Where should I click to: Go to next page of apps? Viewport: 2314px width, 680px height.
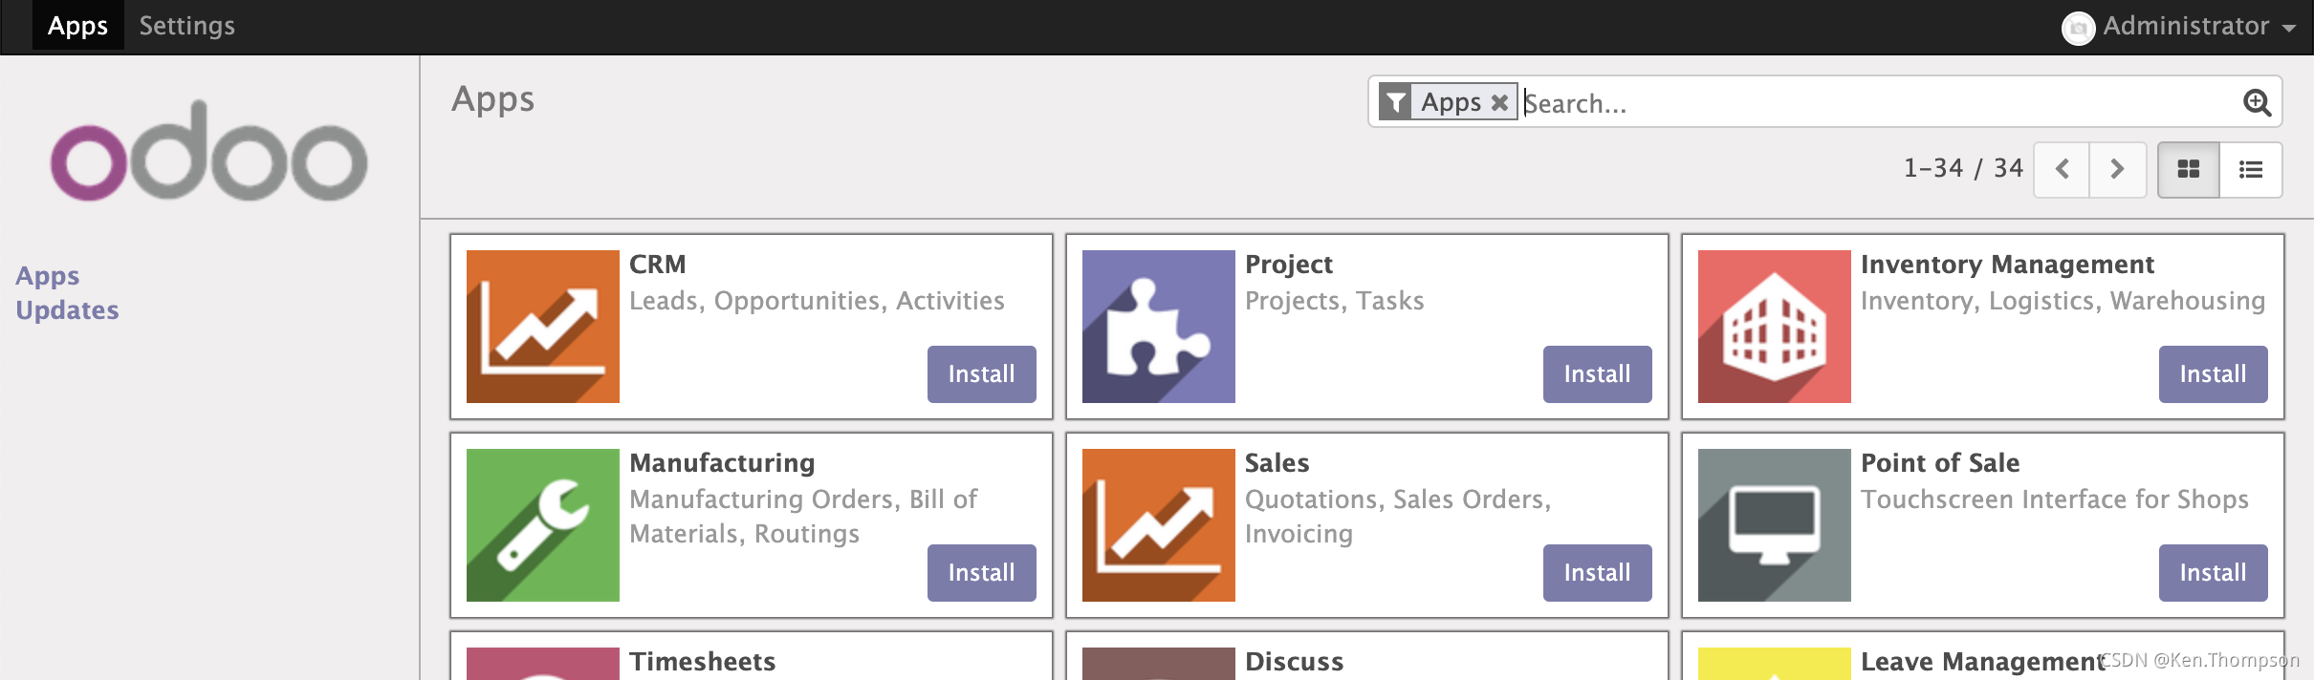2117,169
